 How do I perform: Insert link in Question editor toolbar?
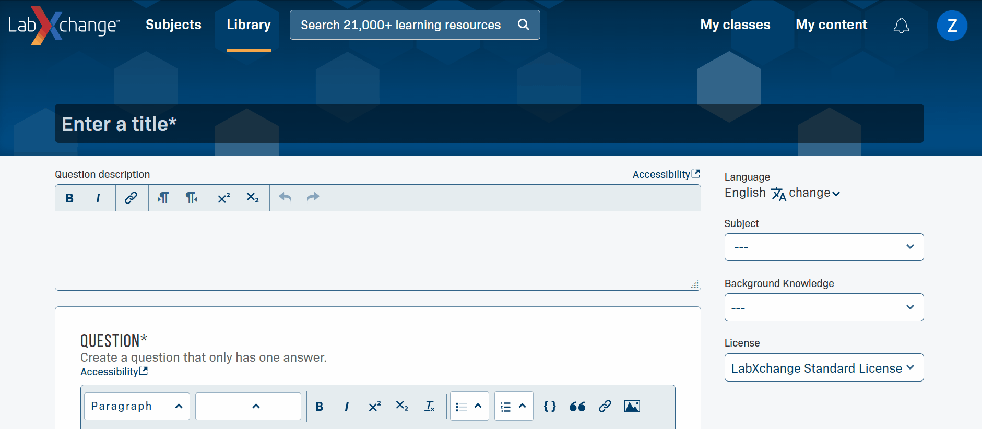[605, 406]
